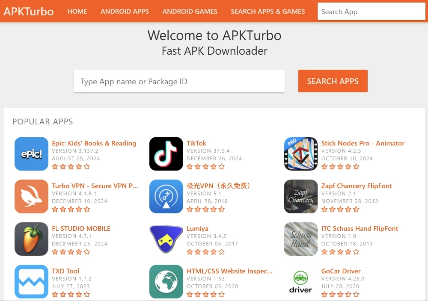The width and height of the screenshot is (428, 301).
Task: Click the Epic kids' books app icon
Action: (x=31, y=153)
